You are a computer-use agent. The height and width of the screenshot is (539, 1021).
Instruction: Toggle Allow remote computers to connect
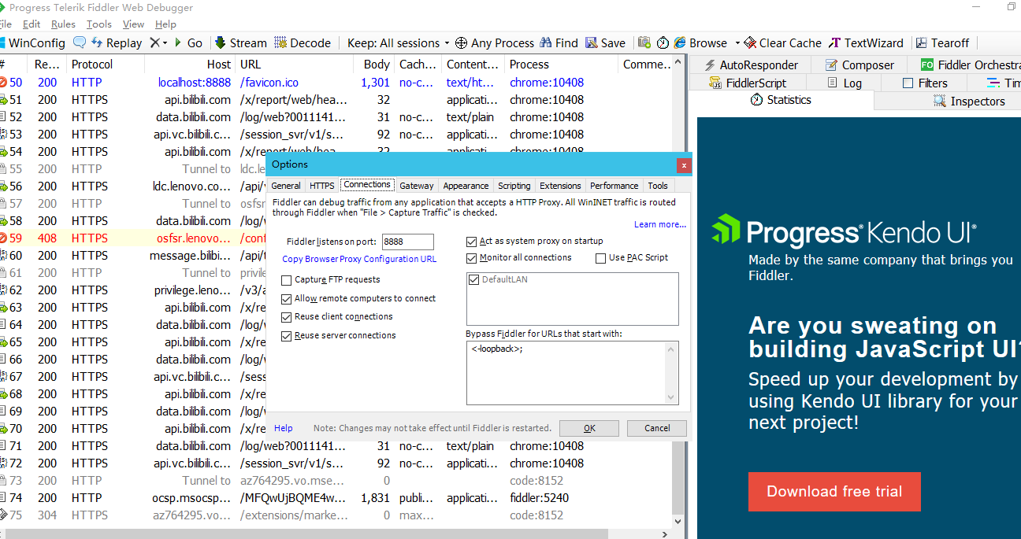pos(286,298)
